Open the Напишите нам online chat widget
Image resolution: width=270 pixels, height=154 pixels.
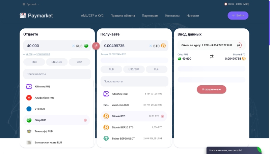click(x=234, y=150)
